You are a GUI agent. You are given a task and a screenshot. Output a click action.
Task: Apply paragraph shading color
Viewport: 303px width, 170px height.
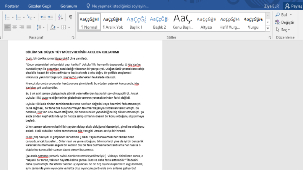[53, 27]
